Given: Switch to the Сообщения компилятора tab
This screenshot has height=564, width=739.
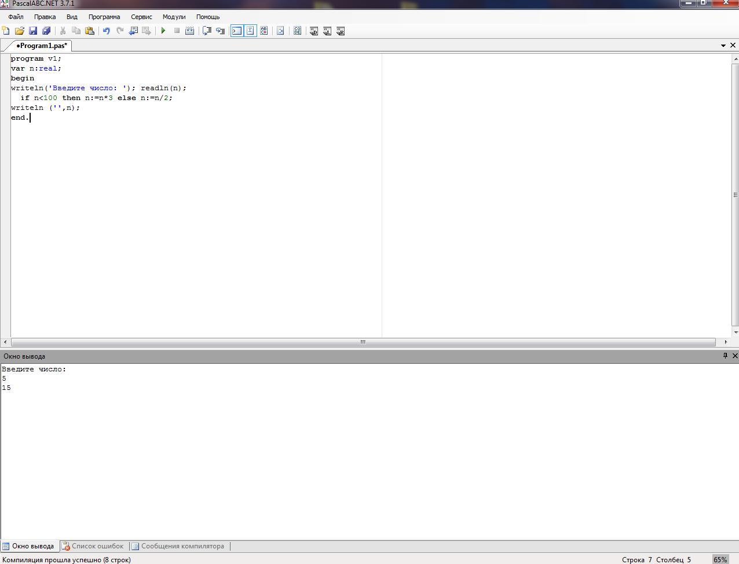Looking at the screenshot, I should pos(178,546).
